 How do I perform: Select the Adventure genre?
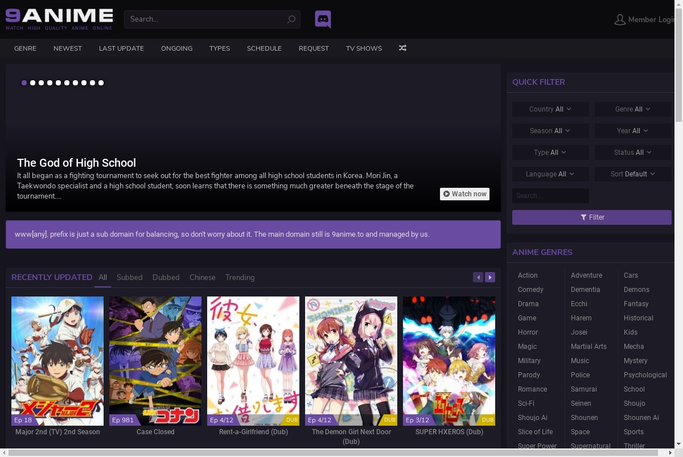pyautogui.click(x=586, y=275)
